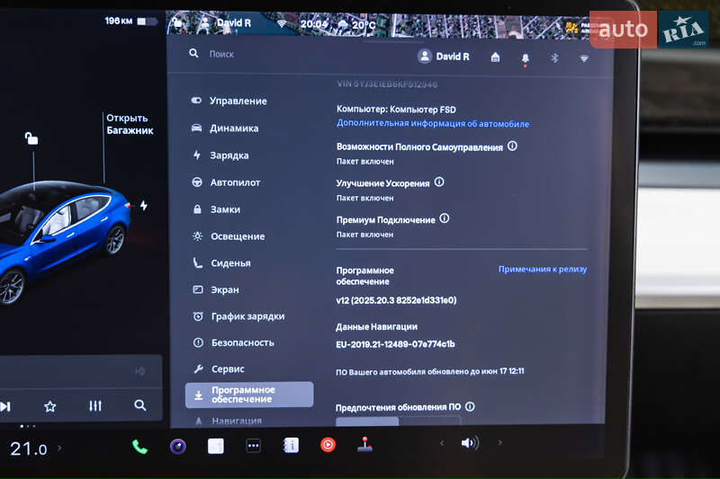
Task: Open all apps three-dots icon
Action: (254, 446)
